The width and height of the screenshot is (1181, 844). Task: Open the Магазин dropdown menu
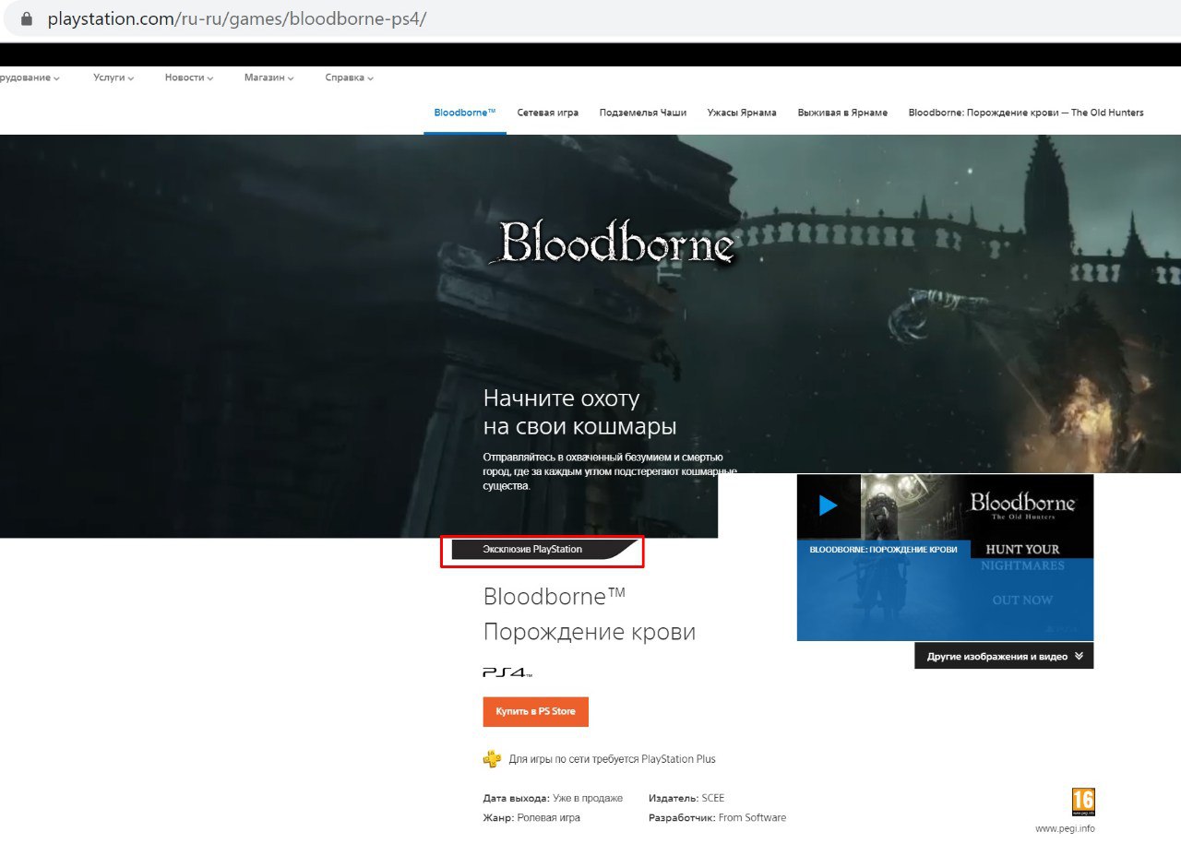269,77
